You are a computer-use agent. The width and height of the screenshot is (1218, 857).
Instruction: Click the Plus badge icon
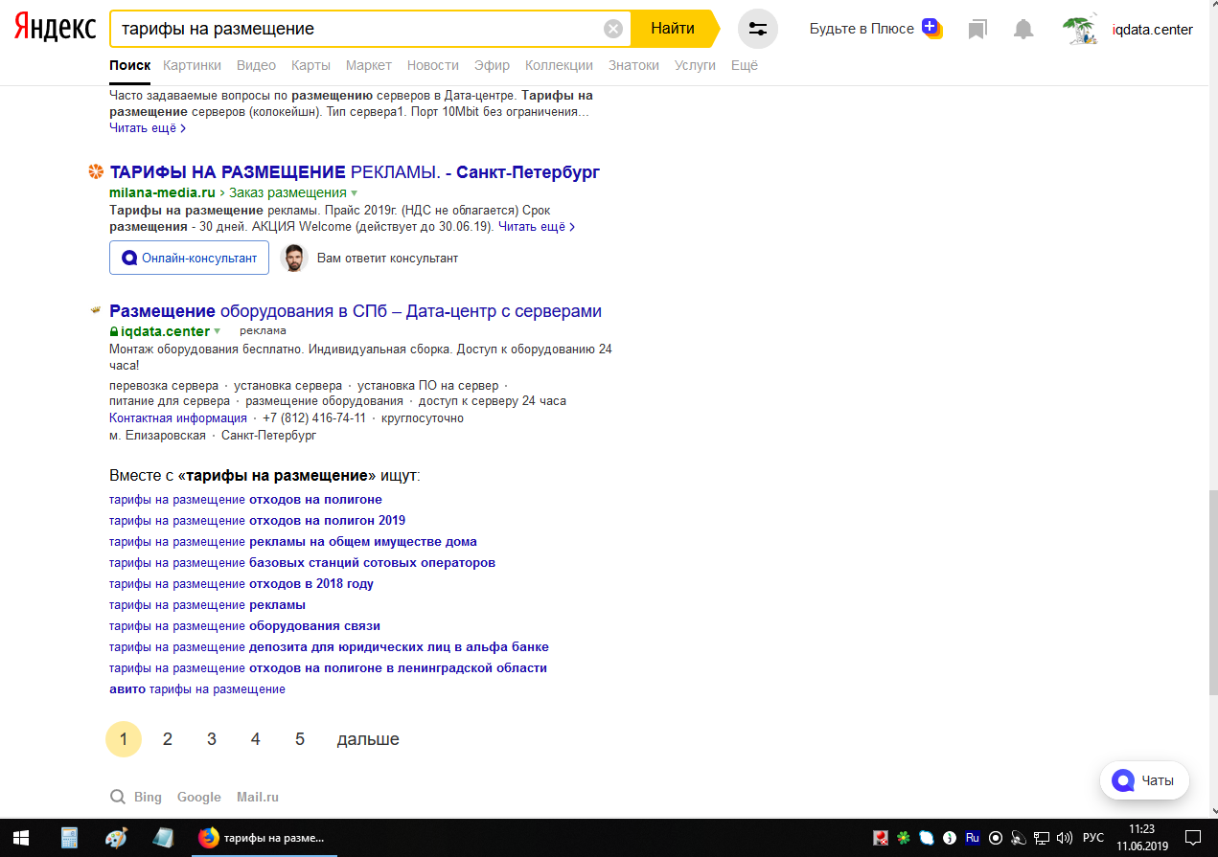tap(931, 28)
